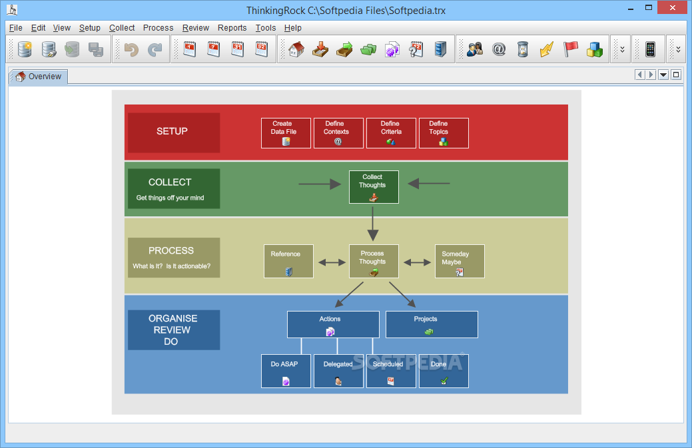
Task: Open the 31-day calendar review icon
Action: pos(237,49)
